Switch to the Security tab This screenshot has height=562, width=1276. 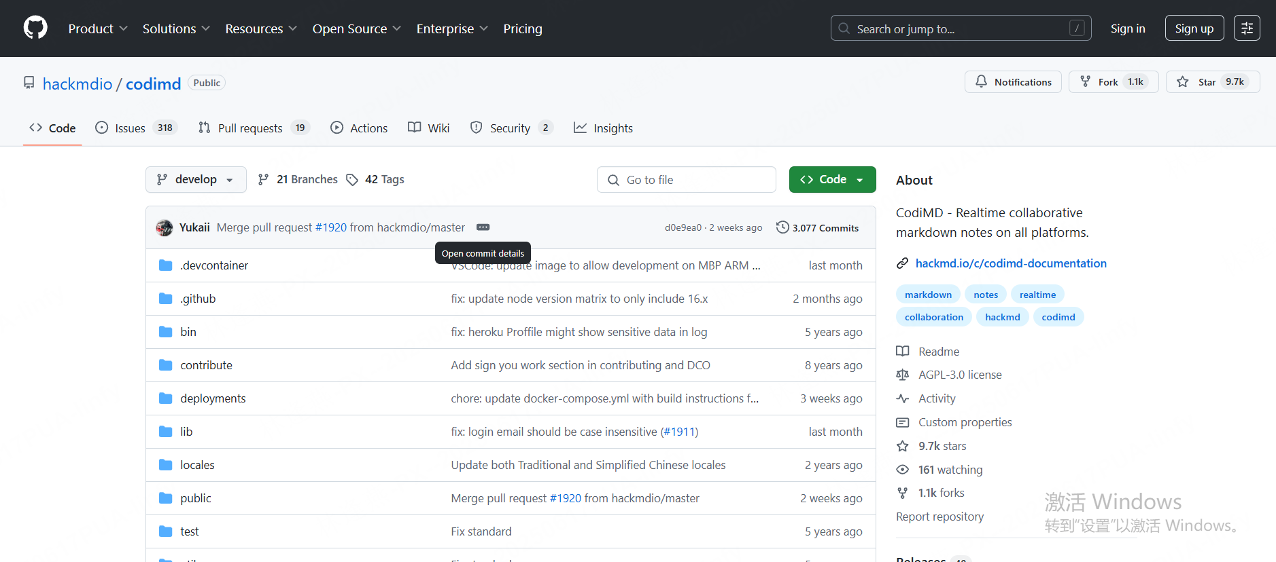tap(512, 128)
